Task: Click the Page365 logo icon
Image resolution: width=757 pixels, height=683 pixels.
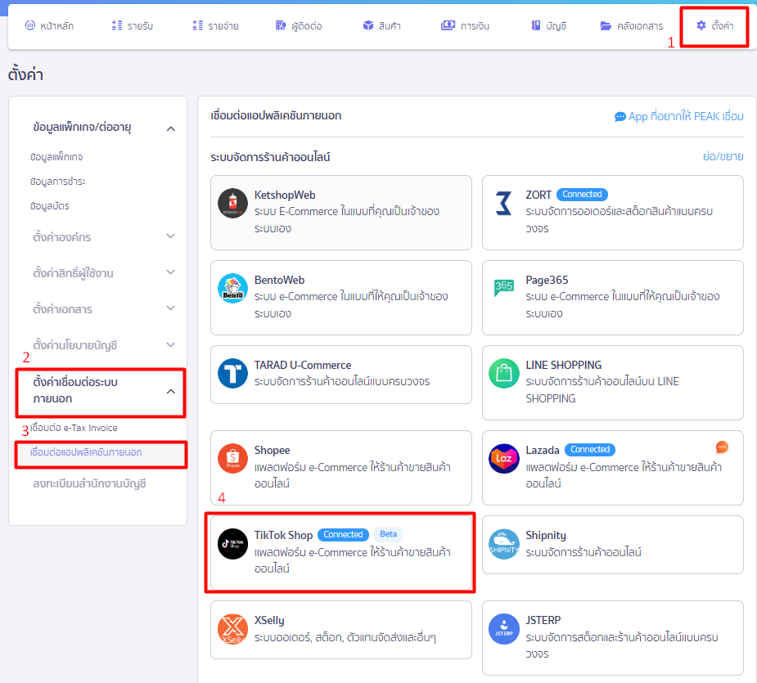Action: [503, 288]
